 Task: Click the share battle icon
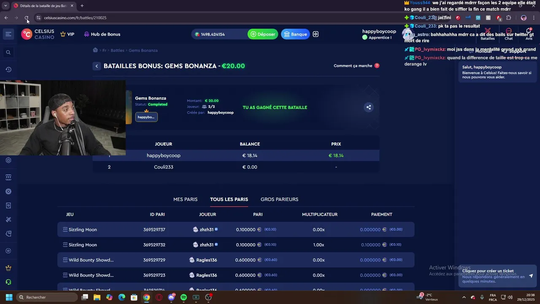pyautogui.click(x=368, y=107)
